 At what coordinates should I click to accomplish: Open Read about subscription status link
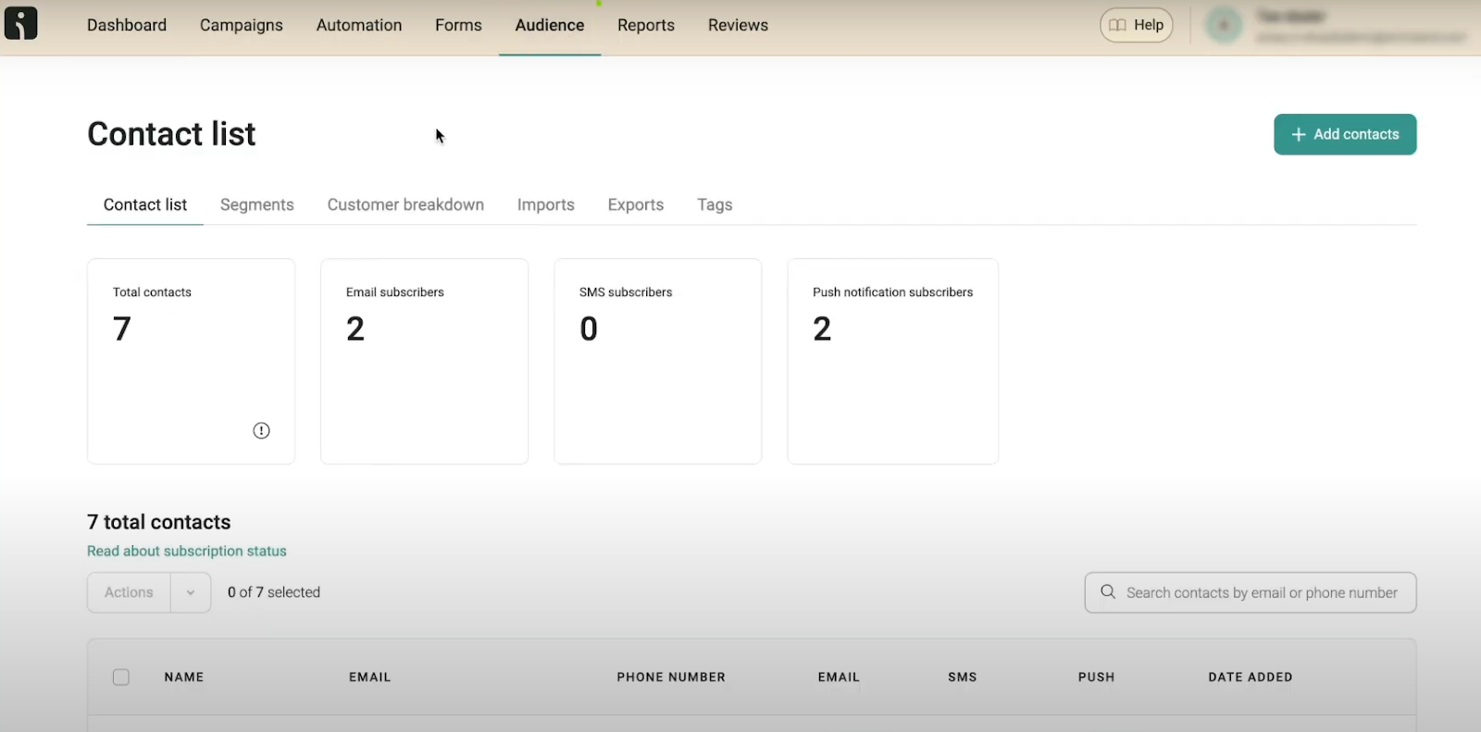pyautogui.click(x=187, y=551)
